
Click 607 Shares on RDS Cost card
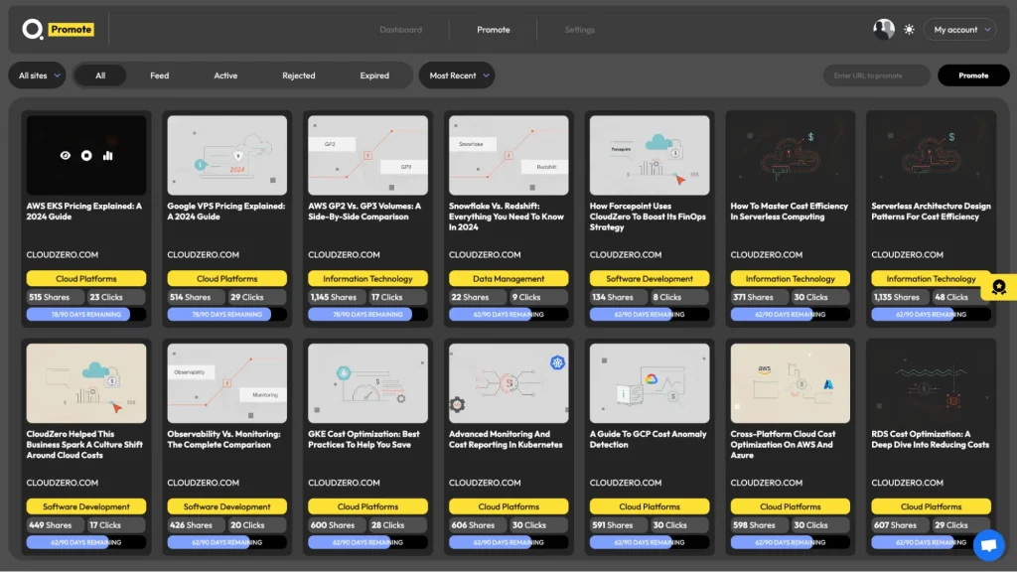900,525
